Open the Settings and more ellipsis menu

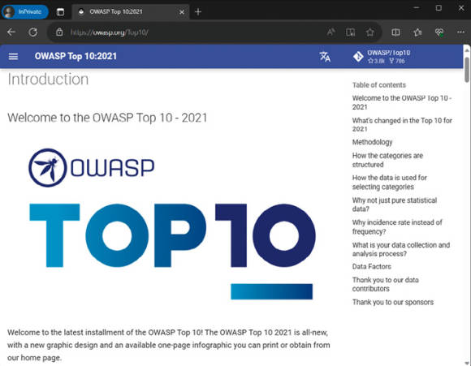coord(460,32)
